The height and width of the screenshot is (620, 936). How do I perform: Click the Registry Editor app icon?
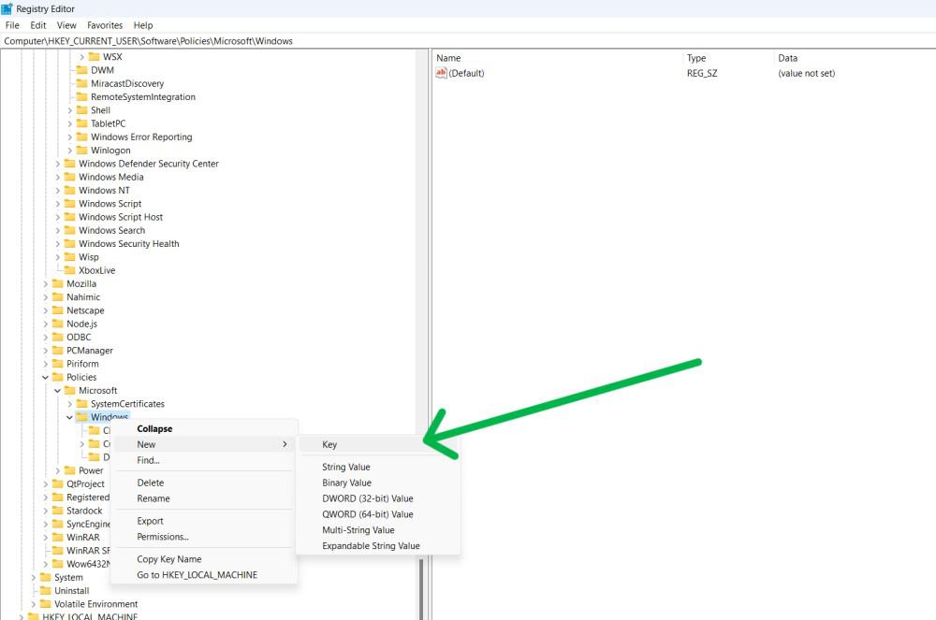7,9
